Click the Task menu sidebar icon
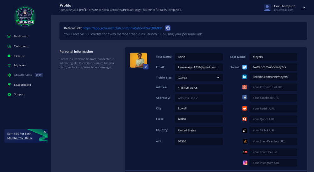This screenshot has height=172, width=314. (x=9, y=46)
